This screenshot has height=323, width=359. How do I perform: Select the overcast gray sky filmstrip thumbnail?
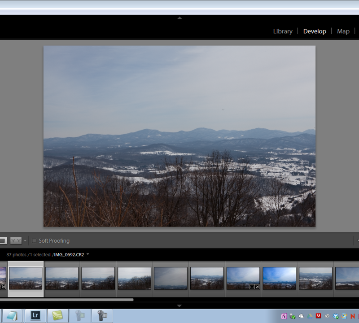click(x=171, y=278)
